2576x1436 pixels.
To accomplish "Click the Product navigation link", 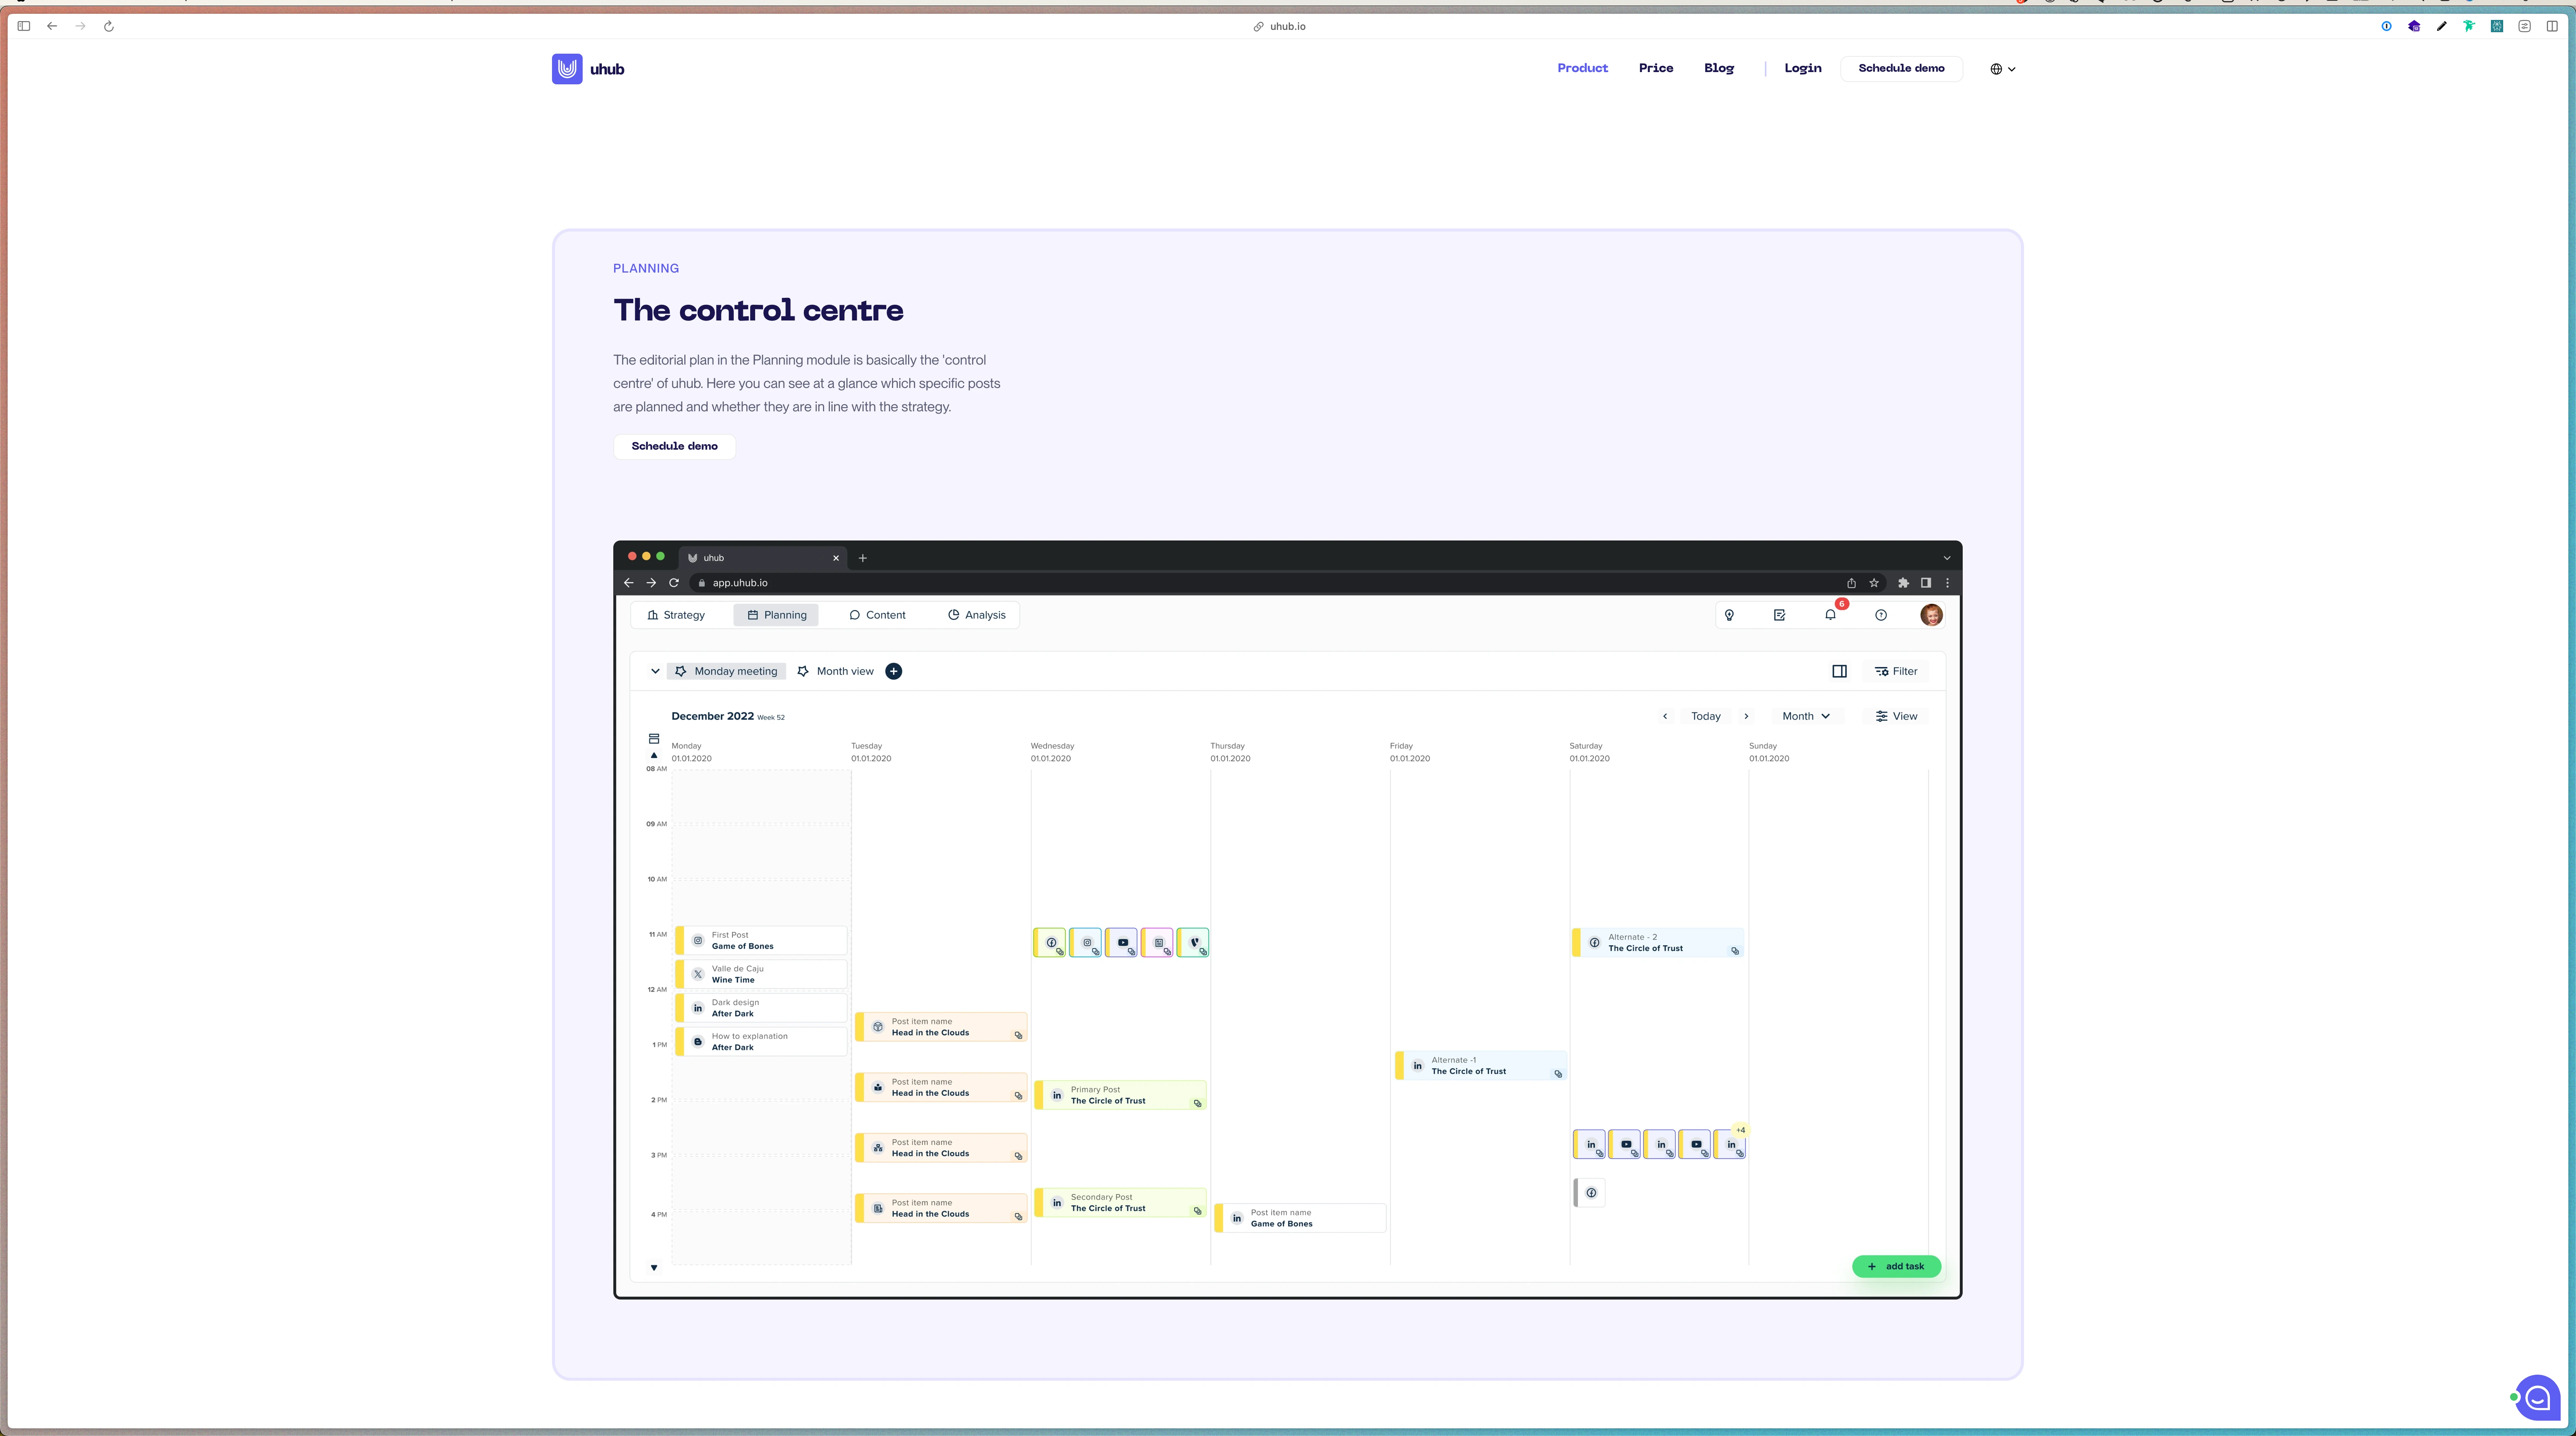I will [1582, 68].
